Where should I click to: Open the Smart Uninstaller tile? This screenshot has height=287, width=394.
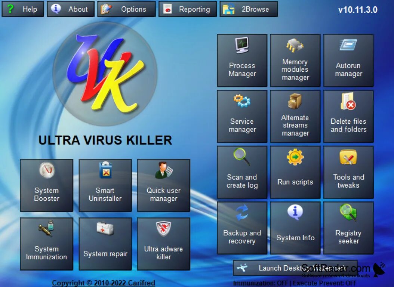point(105,185)
